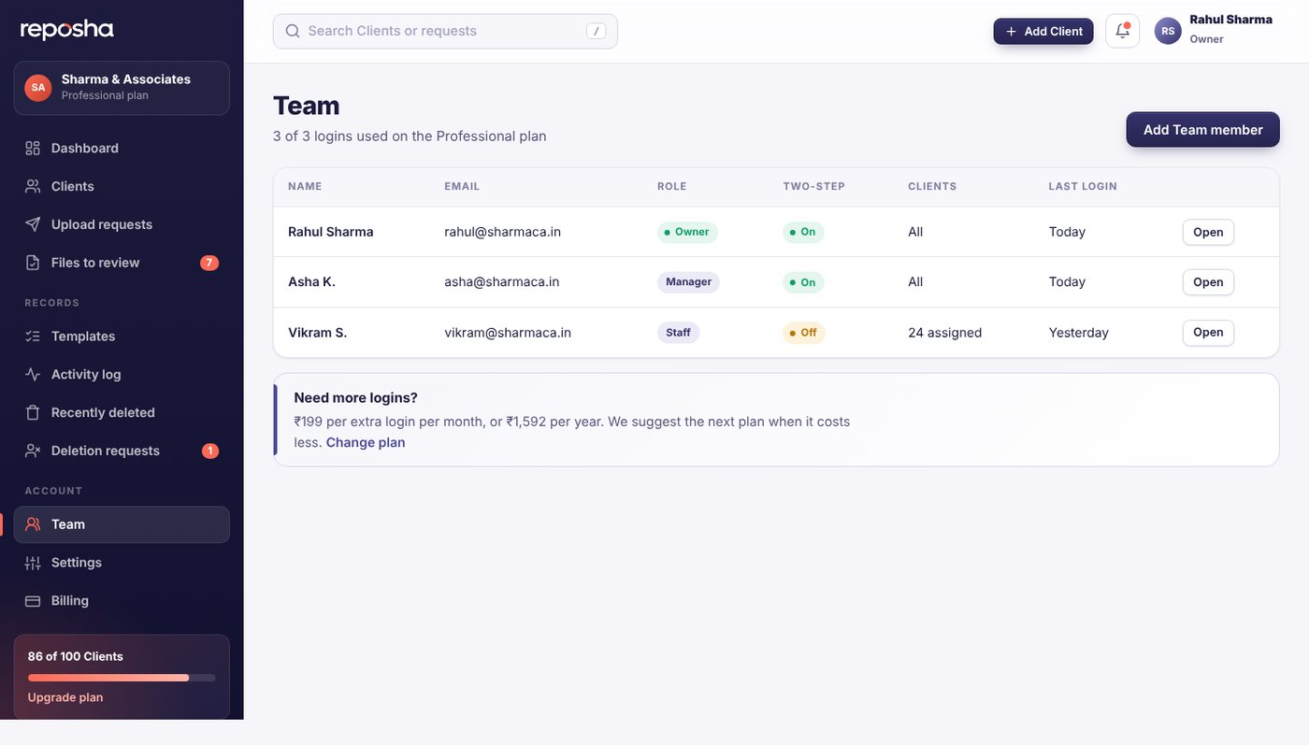
Task: Click the Staff role badge
Action: click(x=679, y=333)
